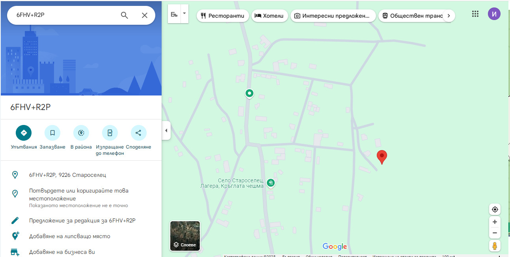Click Предложение за редакция link
Image resolution: width=510 pixels, height=257 pixels.
82,220
